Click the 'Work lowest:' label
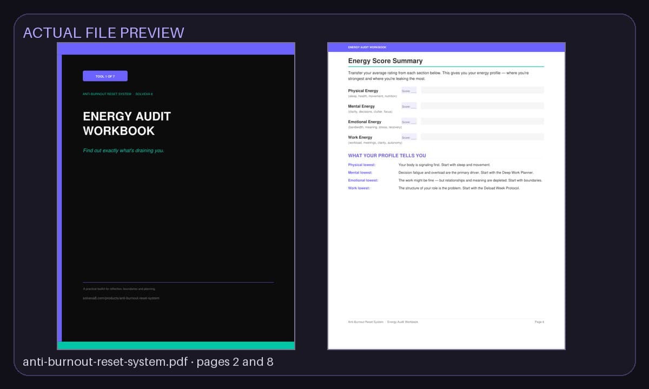This screenshot has width=649, height=389. (359, 188)
